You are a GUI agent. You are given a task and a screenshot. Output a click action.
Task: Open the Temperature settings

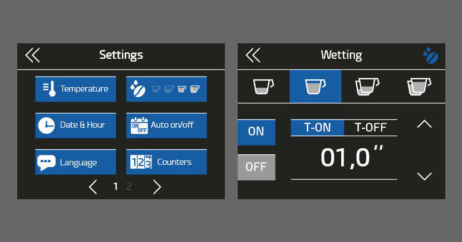tap(76, 89)
